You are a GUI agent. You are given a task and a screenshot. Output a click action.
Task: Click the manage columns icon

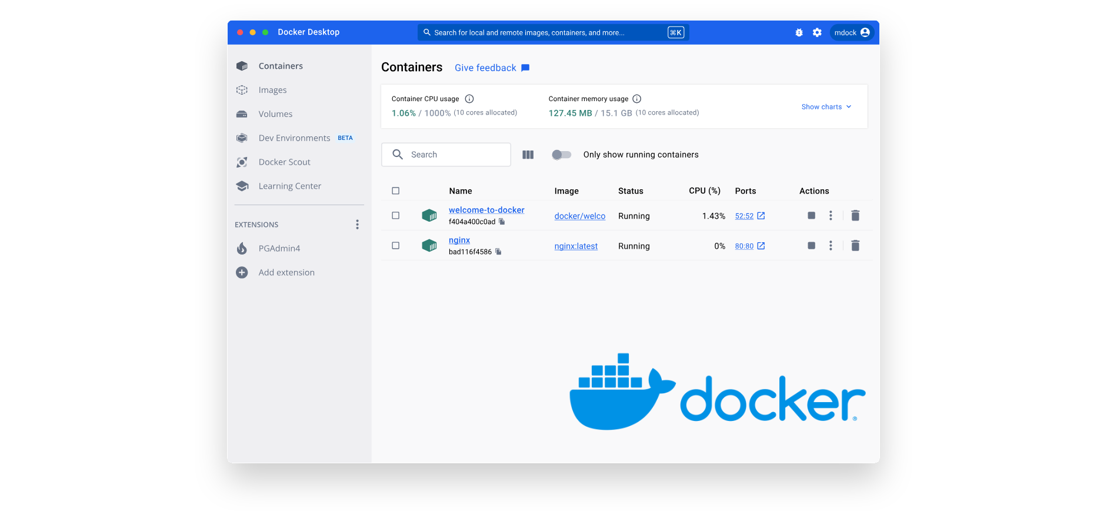(528, 155)
